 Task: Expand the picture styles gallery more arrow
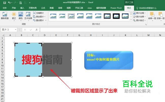click(x=131, y=20)
